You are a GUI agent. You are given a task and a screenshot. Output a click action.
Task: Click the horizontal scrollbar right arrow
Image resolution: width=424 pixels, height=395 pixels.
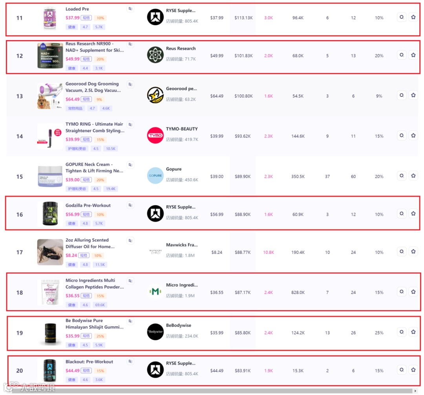click(x=415, y=391)
